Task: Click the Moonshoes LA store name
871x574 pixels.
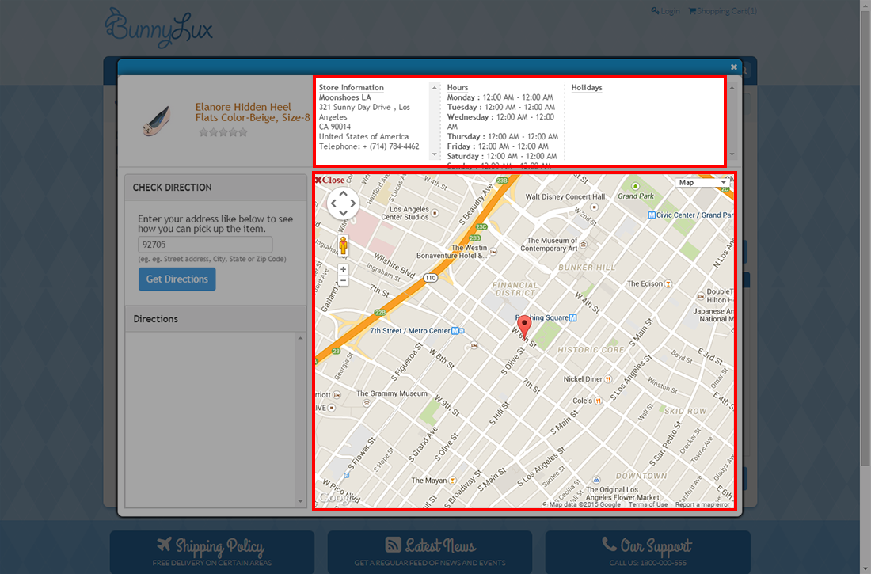Action: point(345,97)
